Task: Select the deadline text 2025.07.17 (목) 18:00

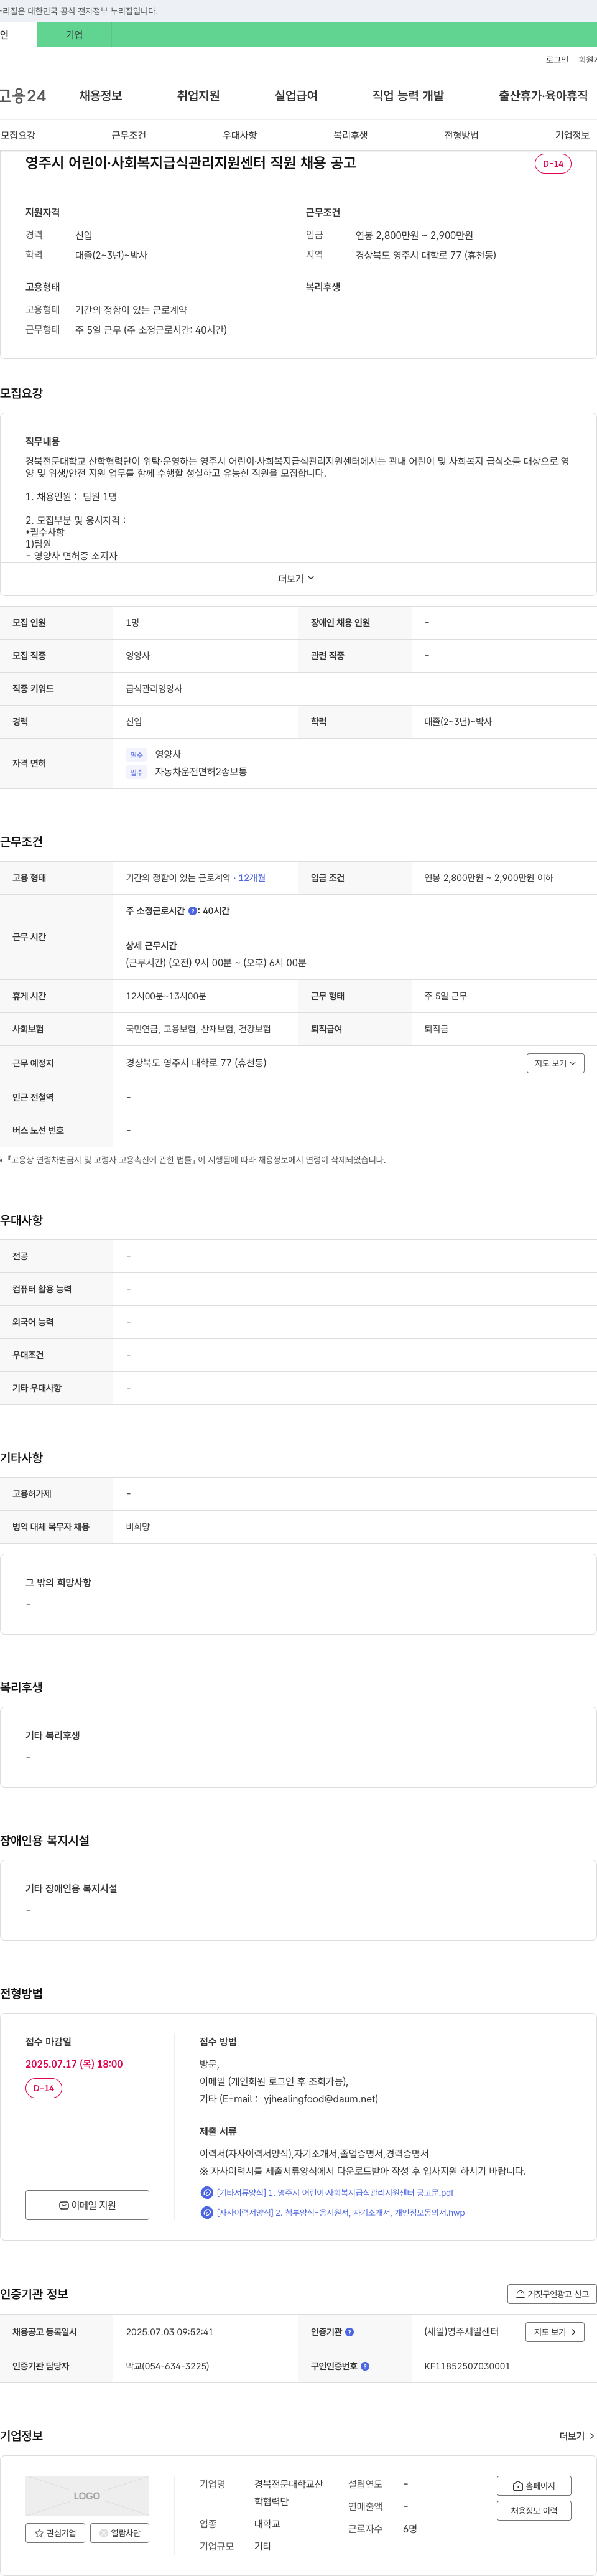Action: [x=74, y=2064]
